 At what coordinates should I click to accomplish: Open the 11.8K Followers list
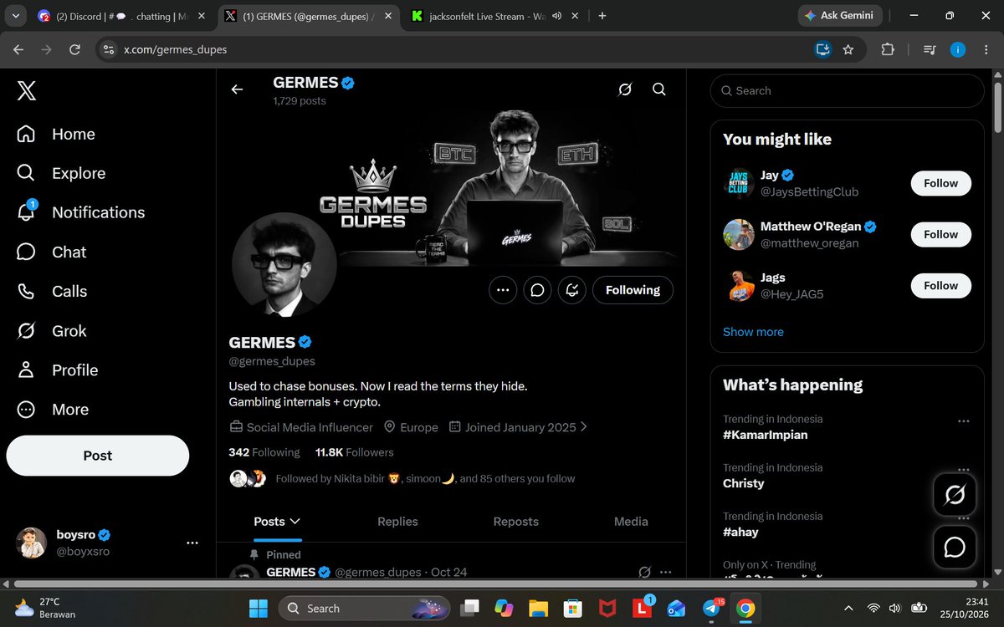354,452
